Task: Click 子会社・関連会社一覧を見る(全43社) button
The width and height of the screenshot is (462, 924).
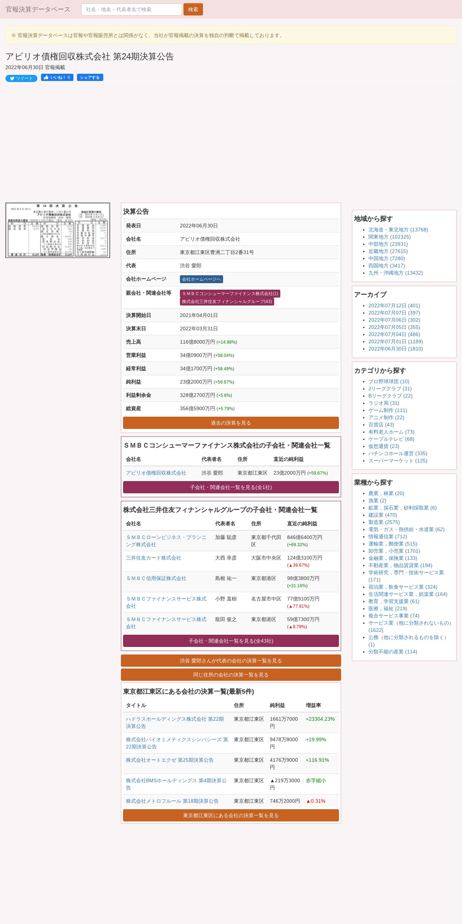Action: pyautogui.click(x=231, y=641)
